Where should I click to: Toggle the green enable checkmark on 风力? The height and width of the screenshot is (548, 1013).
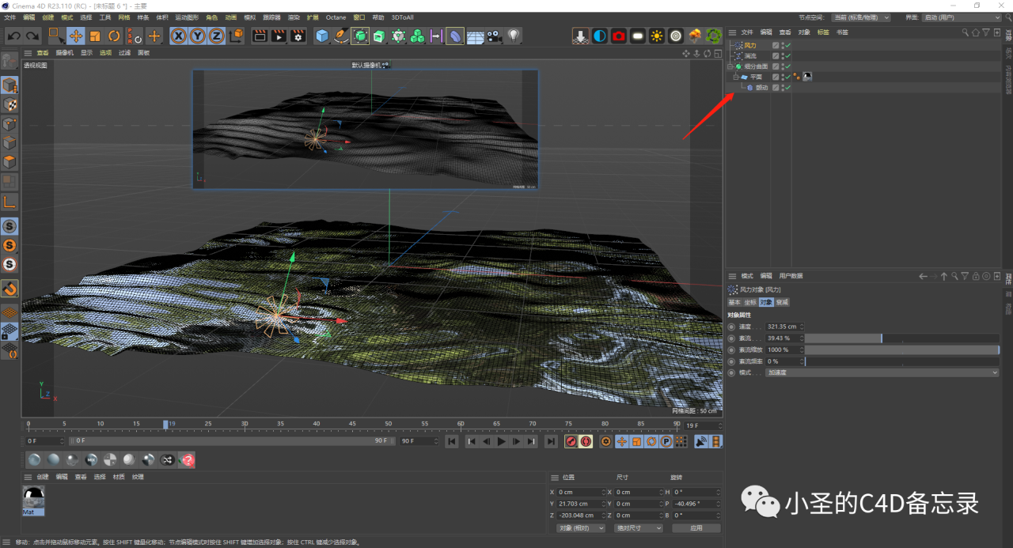(788, 45)
